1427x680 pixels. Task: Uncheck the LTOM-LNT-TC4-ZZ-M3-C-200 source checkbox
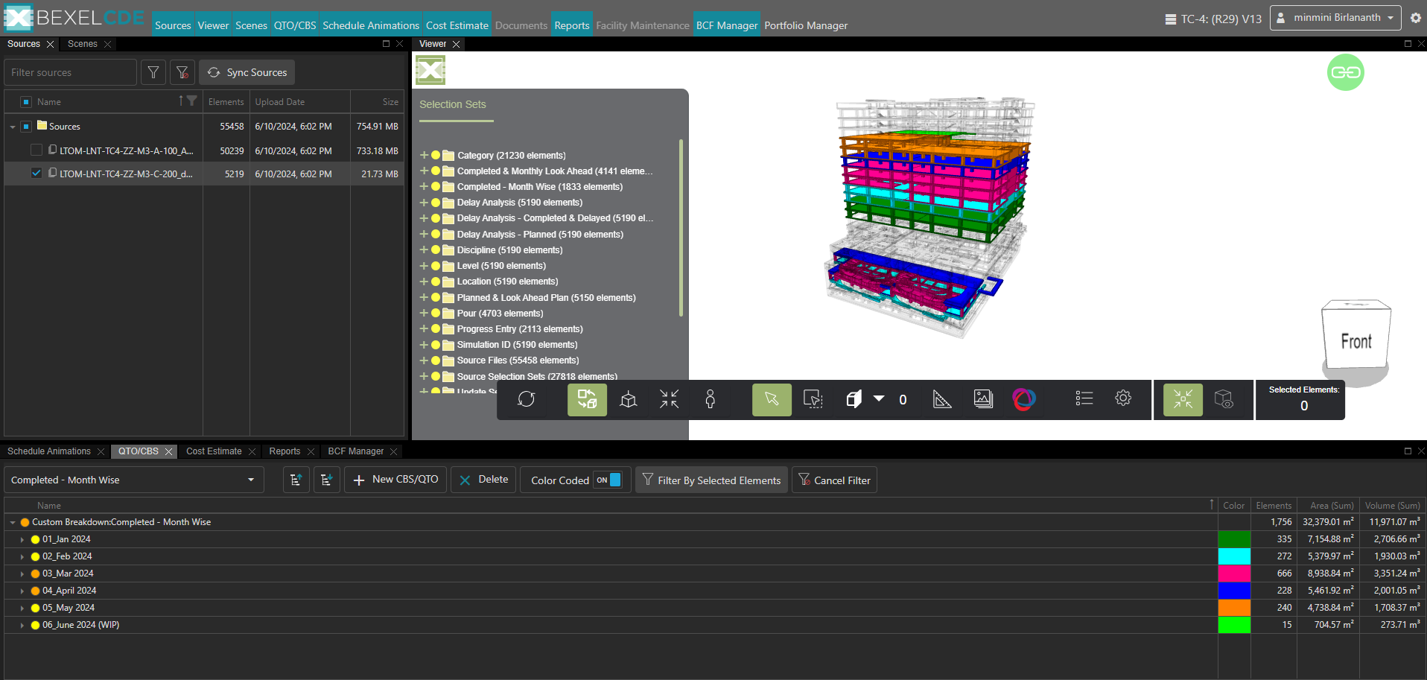[36, 174]
